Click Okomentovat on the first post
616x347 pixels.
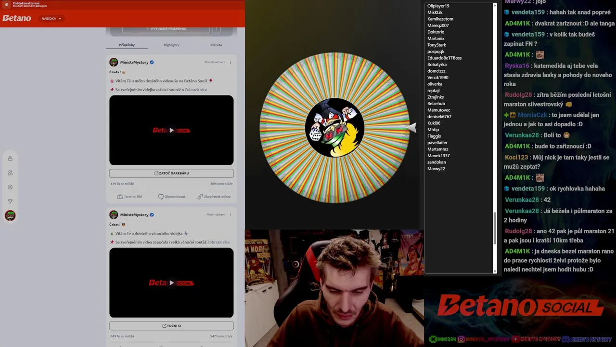tap(172, 197)
